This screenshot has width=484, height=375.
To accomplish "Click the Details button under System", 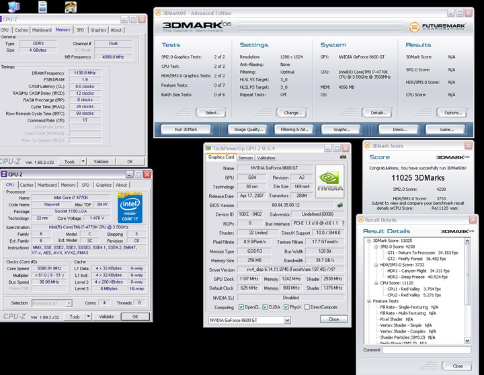I will [378, 113].
